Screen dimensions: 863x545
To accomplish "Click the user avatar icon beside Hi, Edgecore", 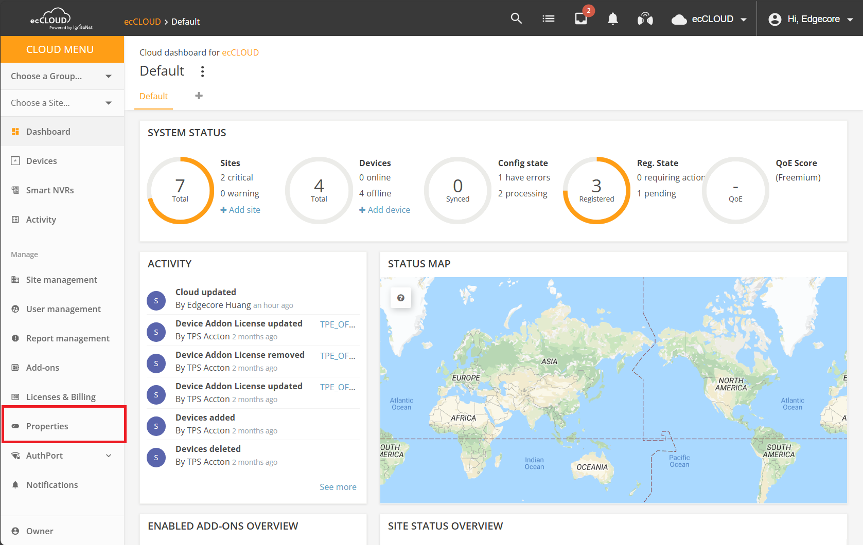I will point(774,20).
